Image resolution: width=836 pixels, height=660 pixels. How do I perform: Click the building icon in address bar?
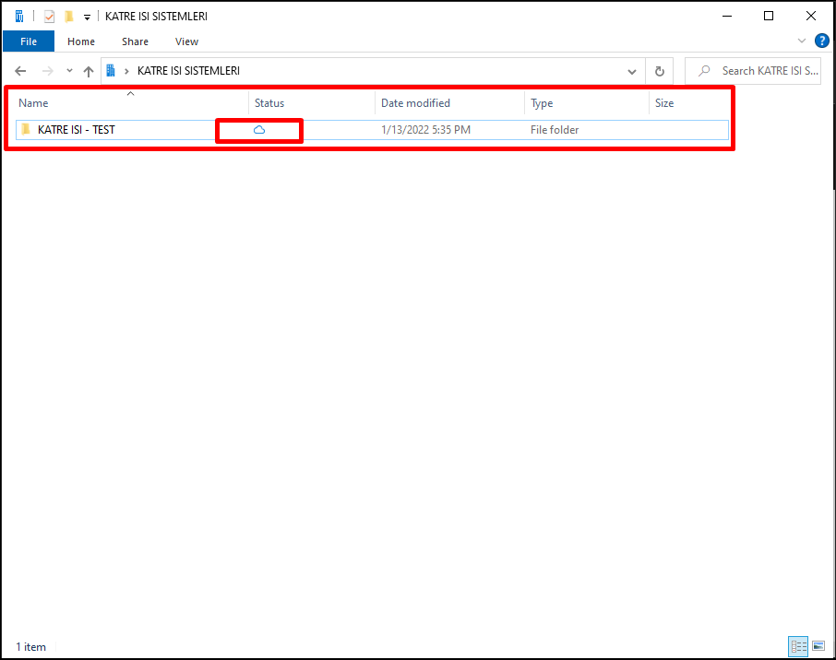(x=111, y=70)
